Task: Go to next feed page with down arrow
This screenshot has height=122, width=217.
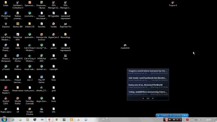Action: [x=153, y=98]
